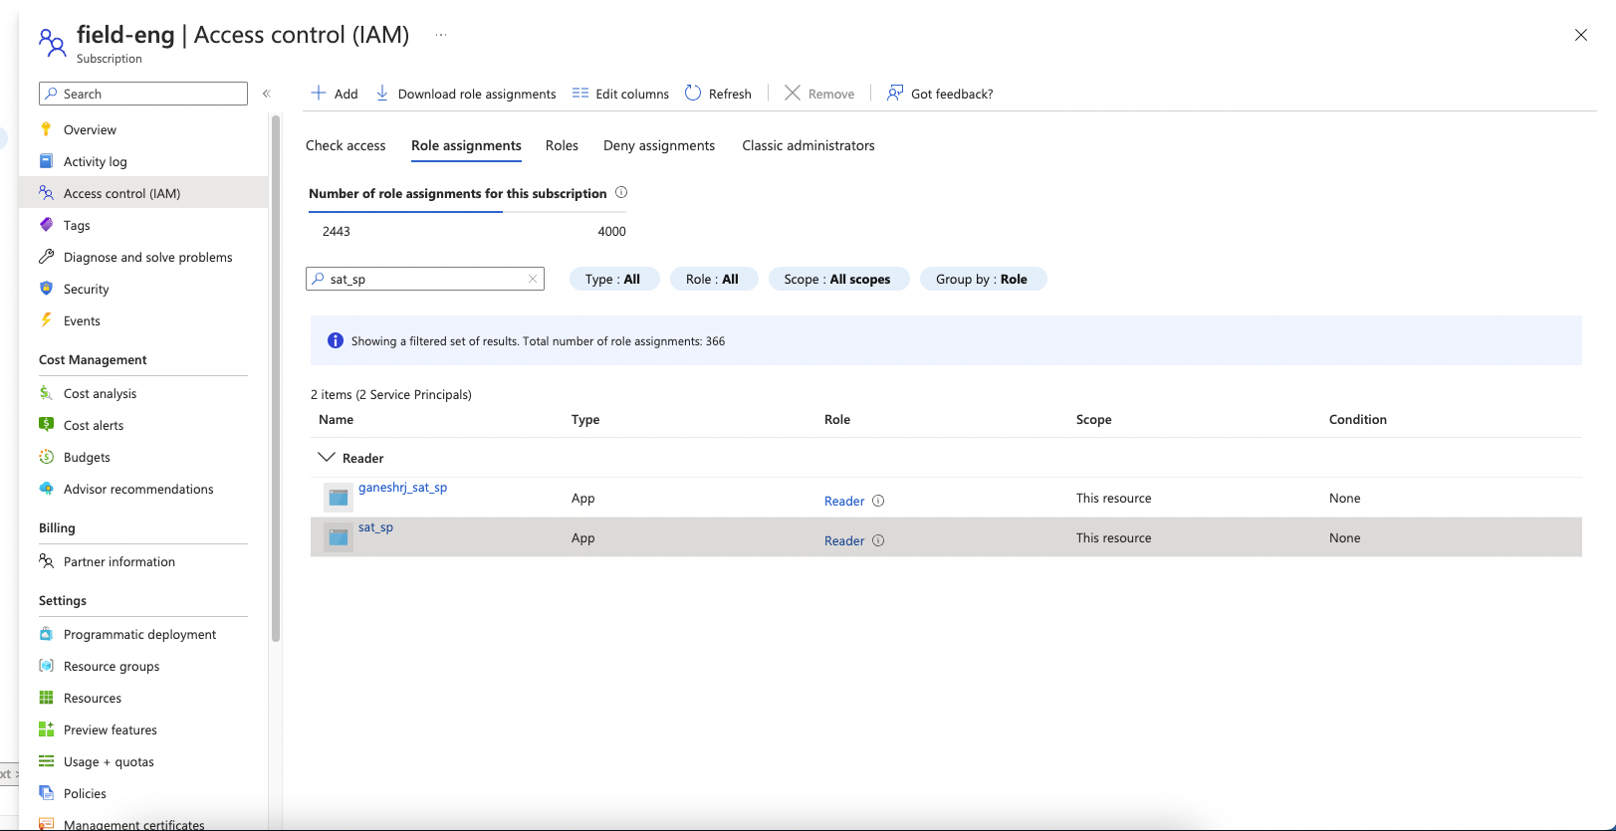Screen dimensions: 1616x831
Task: Click the Programmatic deployment icon
Action: coord(46,634)
